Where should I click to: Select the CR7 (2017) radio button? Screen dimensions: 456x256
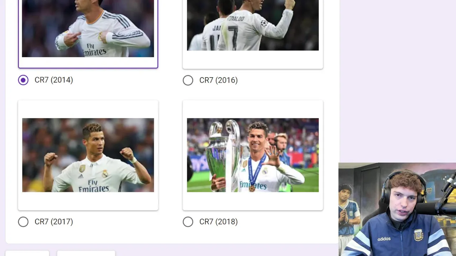23,222
